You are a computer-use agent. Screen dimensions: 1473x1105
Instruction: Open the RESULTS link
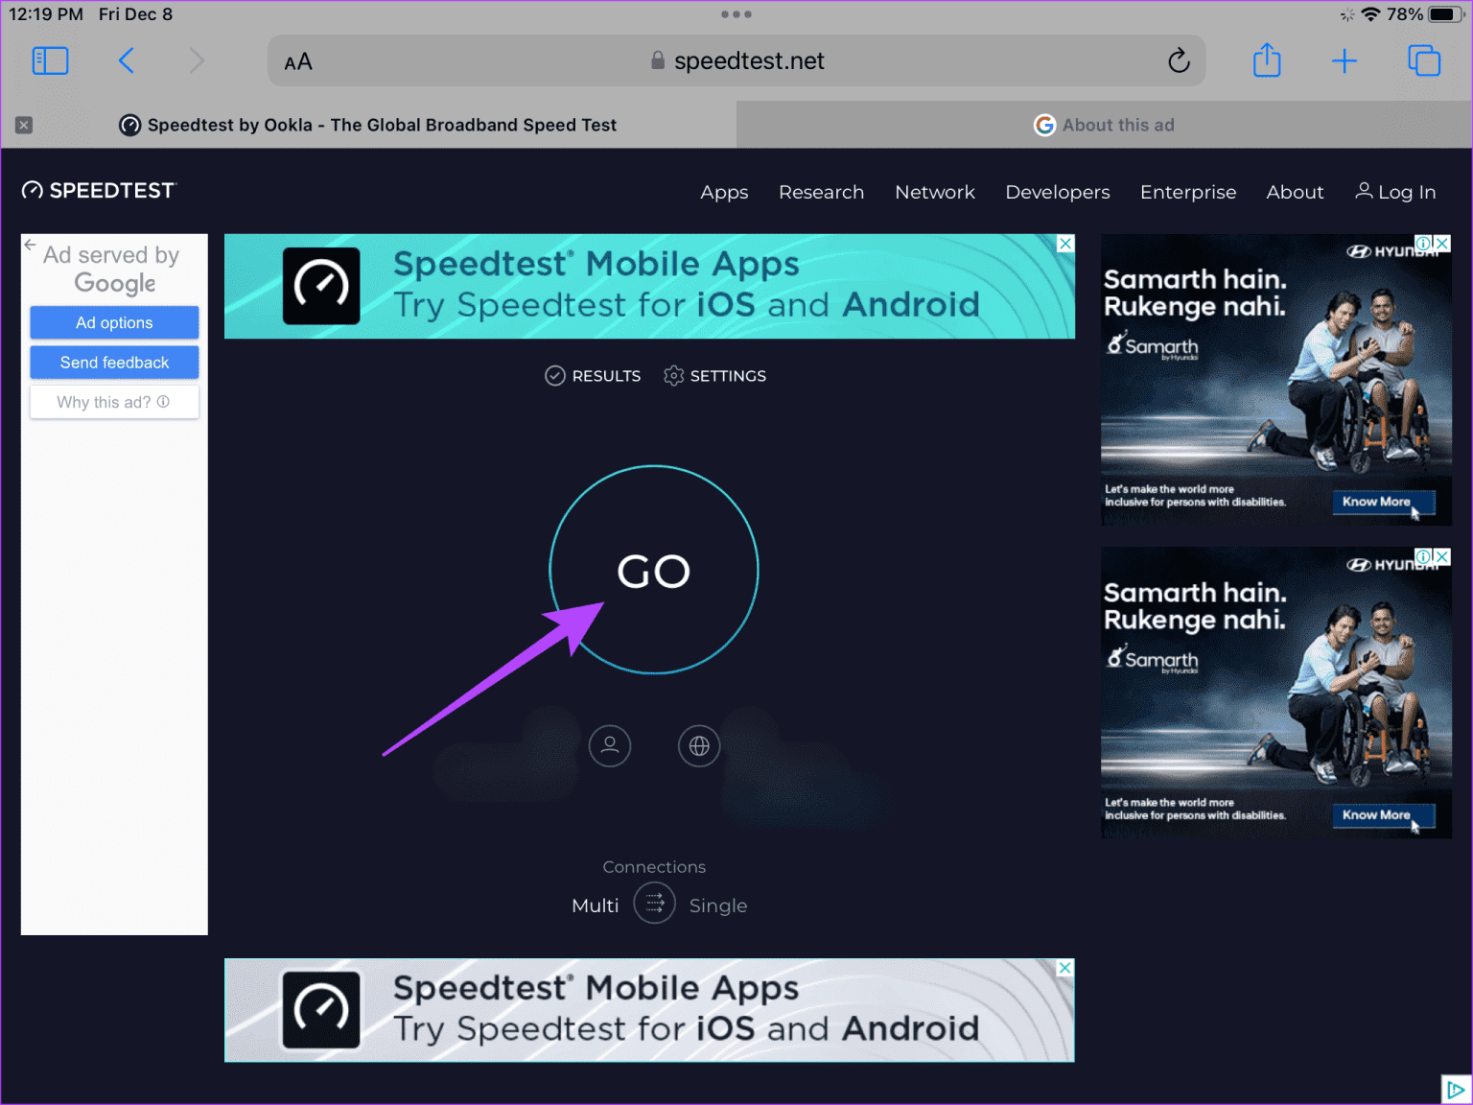[593, 376]
